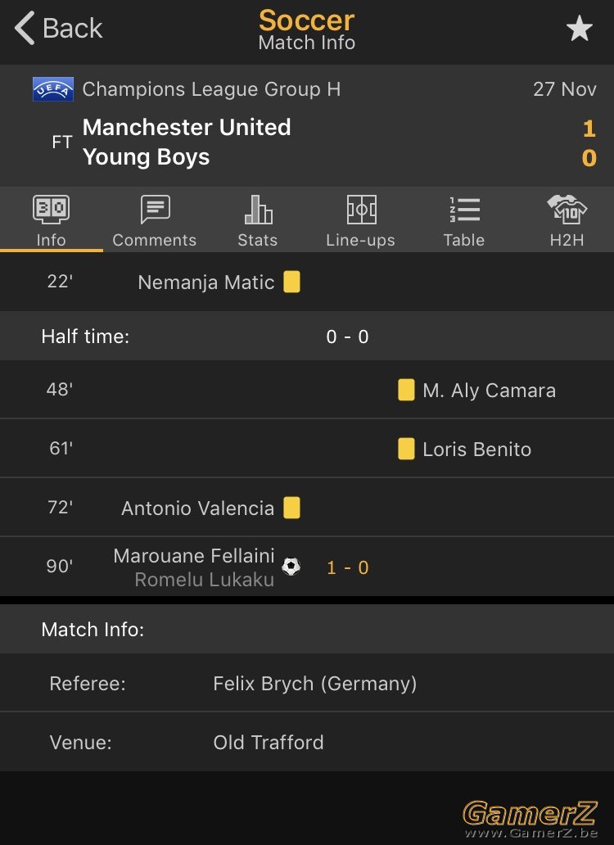Select Romelu Lukaku assist name

(x=204, y=580)
